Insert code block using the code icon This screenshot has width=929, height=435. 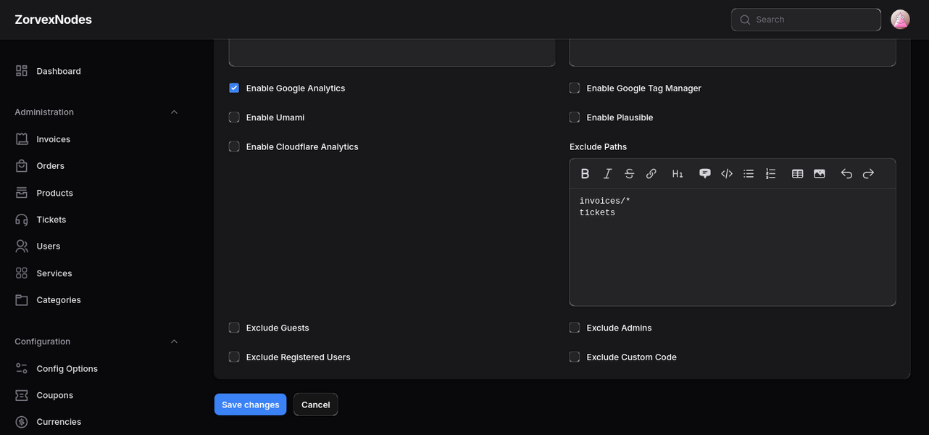click(x=727, y=173)
